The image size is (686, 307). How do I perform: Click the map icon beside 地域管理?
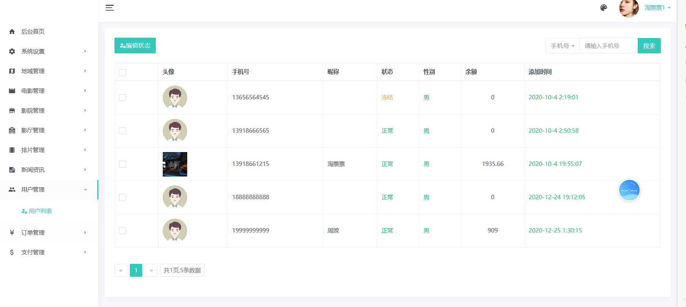12,71
